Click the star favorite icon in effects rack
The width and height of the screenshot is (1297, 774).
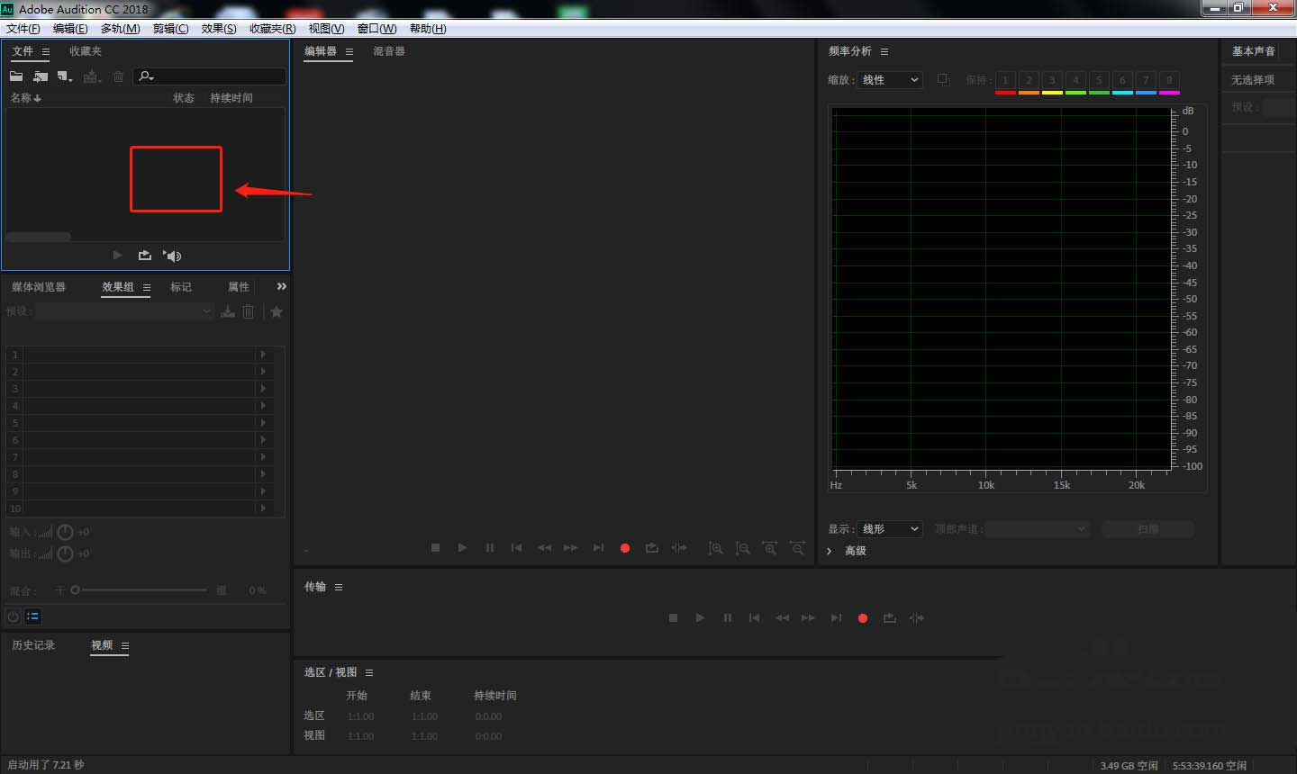277,311
